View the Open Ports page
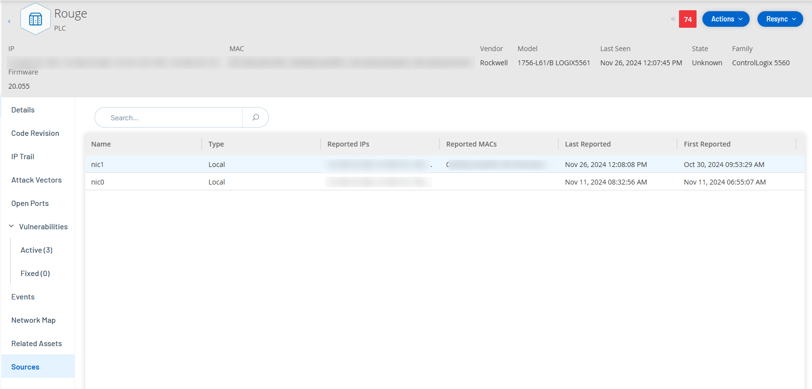The width and height of the screenshot is (812, 389). [x=30, y=204]
